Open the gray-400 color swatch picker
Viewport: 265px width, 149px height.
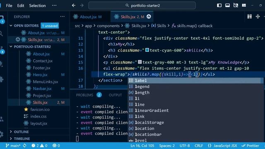[x=140, y=62]
